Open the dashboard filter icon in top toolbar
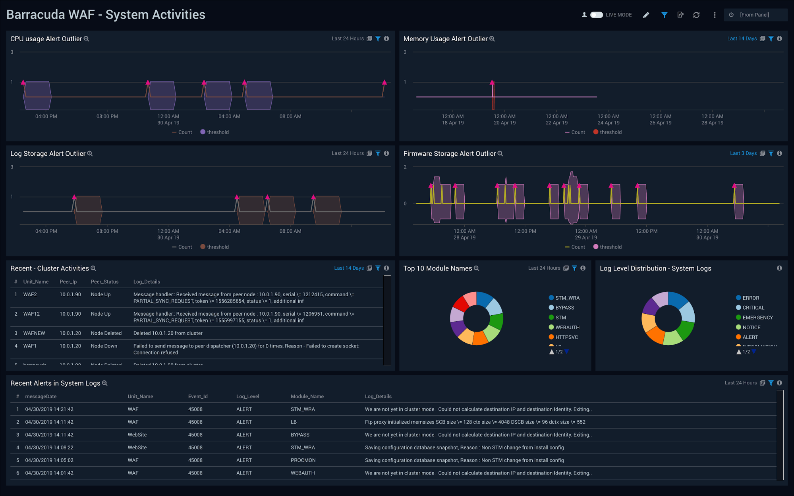This screenshot has height=496, width=794. 664,15
